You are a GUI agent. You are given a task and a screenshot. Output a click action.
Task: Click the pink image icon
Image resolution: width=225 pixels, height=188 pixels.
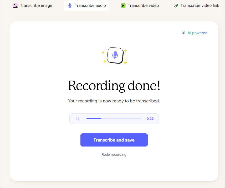point(15,6)
